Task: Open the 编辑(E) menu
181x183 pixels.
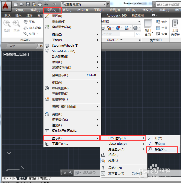Action: pyautogui.click(x=35, y=10)
